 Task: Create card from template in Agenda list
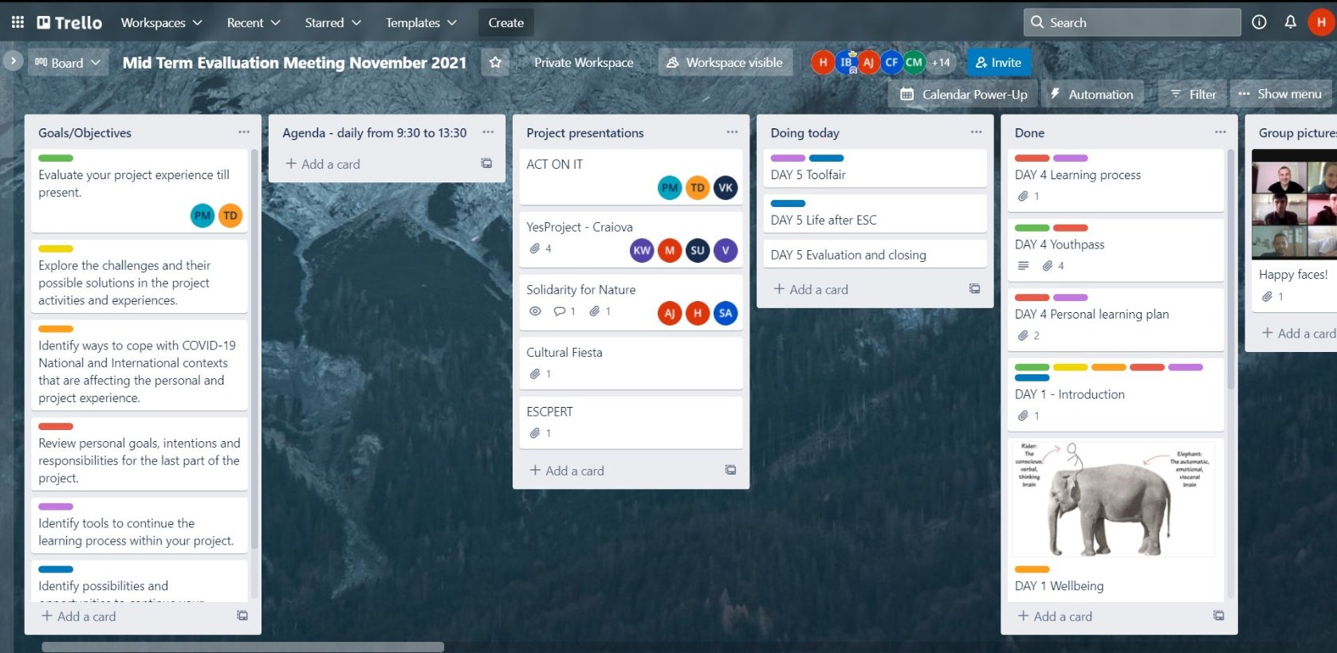[x=486, y=163]
